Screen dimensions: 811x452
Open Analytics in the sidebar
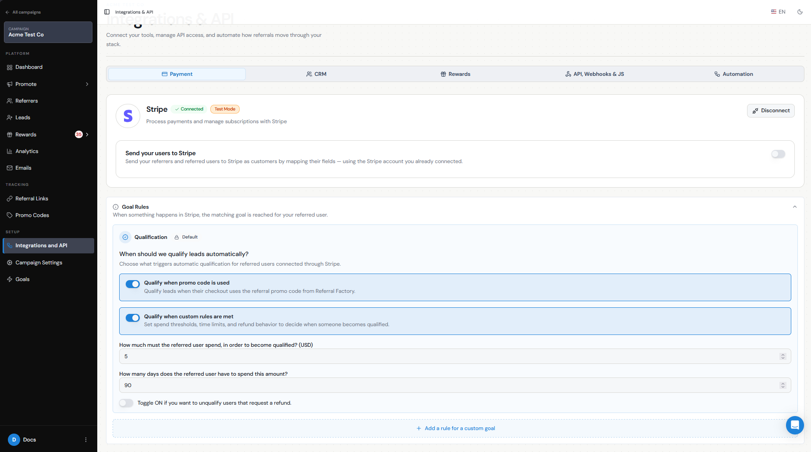(x=48, y=151)
